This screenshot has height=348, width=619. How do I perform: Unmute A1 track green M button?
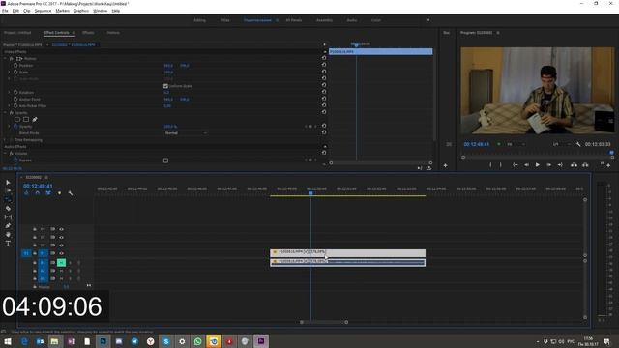(x=61, y=262)
